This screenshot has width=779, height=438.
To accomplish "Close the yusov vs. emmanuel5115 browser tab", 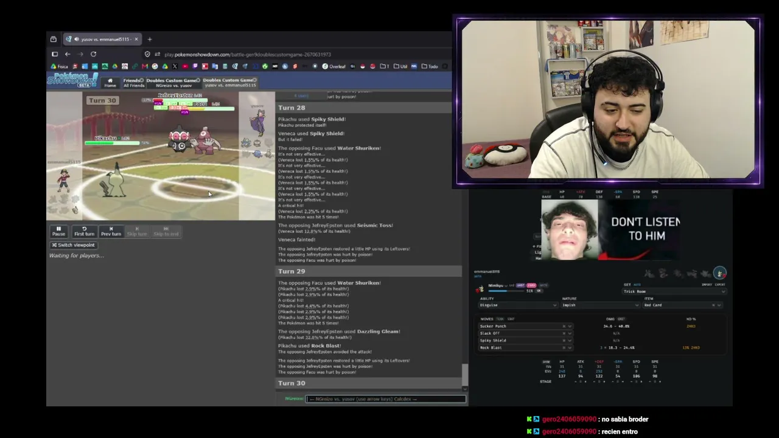I will point(136,40).
